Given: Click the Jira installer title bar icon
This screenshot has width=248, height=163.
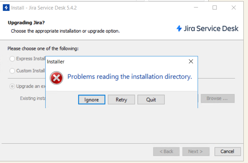Looking at the screenshot, I should [6, 7].
